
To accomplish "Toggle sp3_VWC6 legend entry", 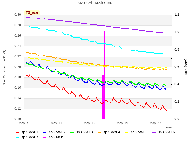I will pos(164,132).
